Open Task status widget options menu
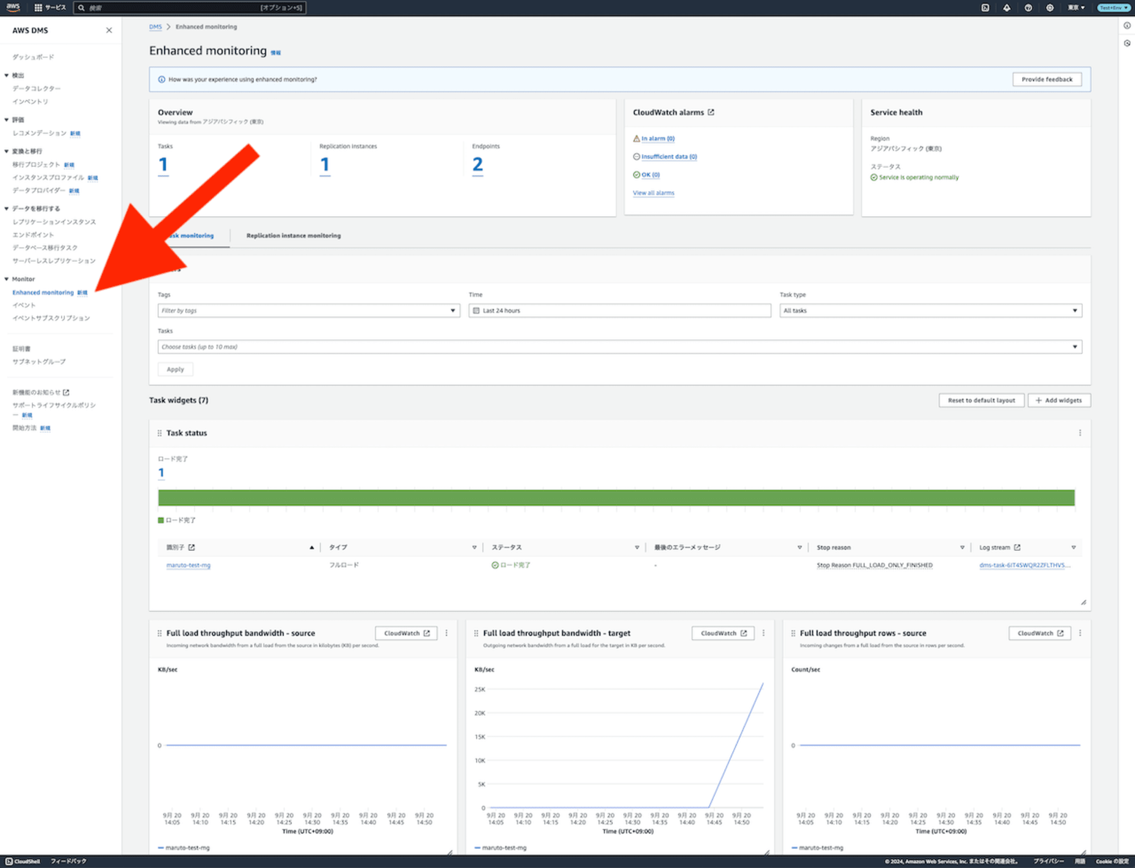The width and height of the screenshot is (1135, 868). 1080,433
